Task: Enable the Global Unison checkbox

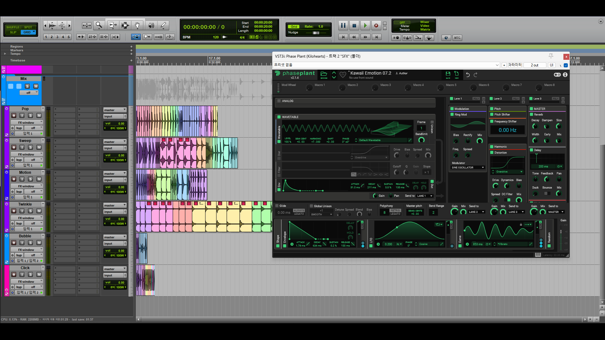Action: point(311,206)
